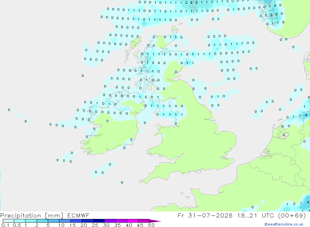Click the lightest 0.1–0.5 mm legend swatch
This screenshot has height=227, width=310.
point(8,221)
